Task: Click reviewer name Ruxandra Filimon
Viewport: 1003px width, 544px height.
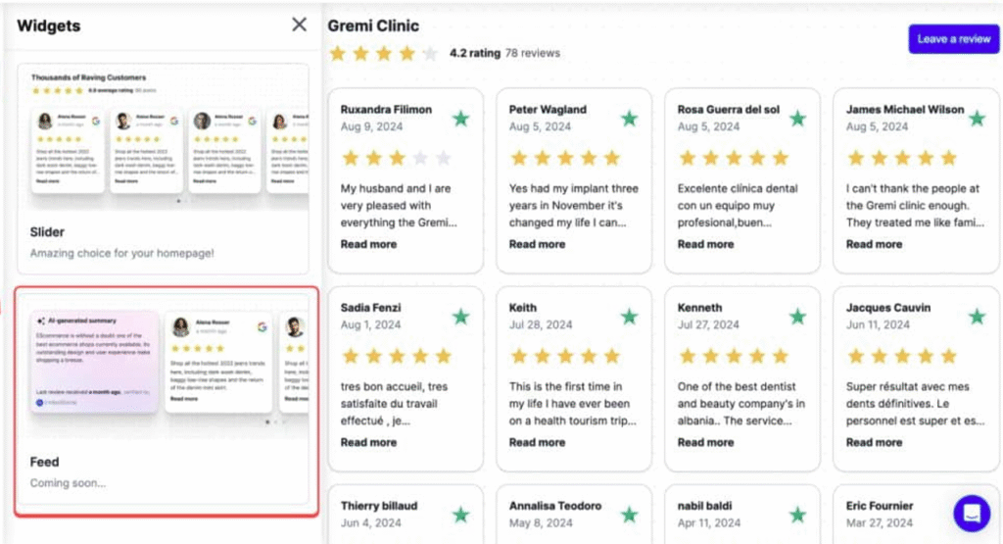Action: pos(386,110)
